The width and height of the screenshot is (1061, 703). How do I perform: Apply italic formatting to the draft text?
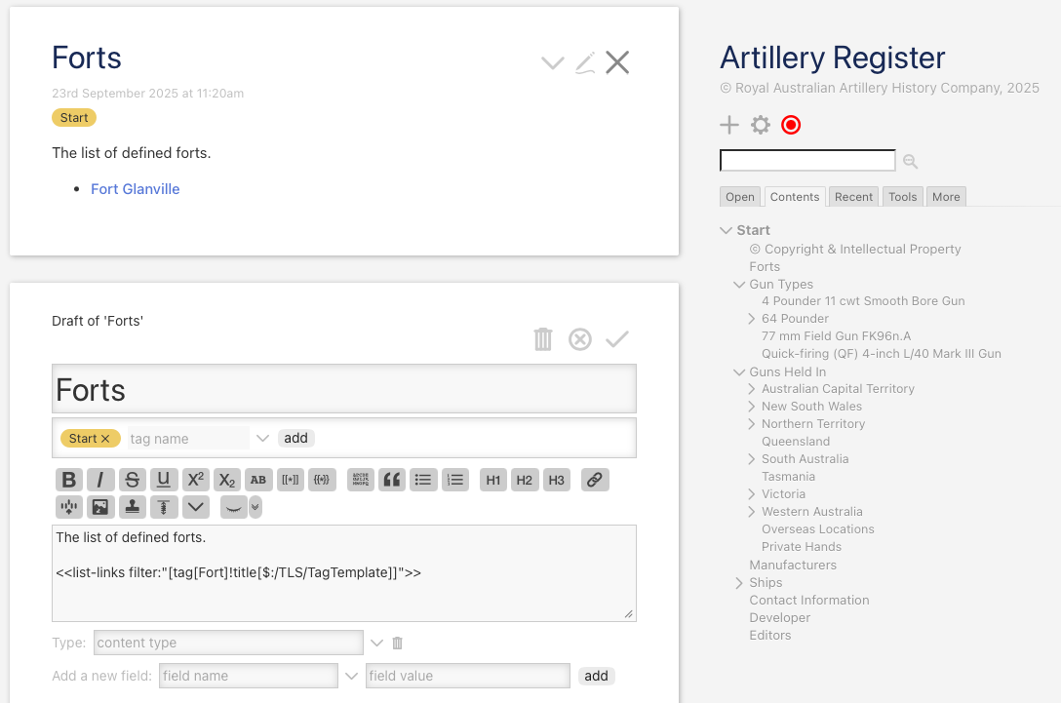[x=100, y=480]
